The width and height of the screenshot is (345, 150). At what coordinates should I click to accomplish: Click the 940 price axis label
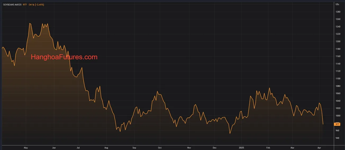tap(337, 138)
